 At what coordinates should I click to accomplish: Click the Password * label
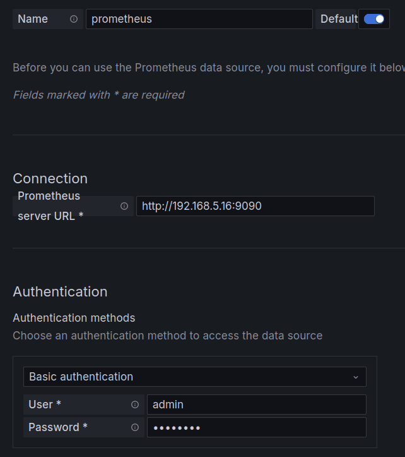click(x=58, y=427)
